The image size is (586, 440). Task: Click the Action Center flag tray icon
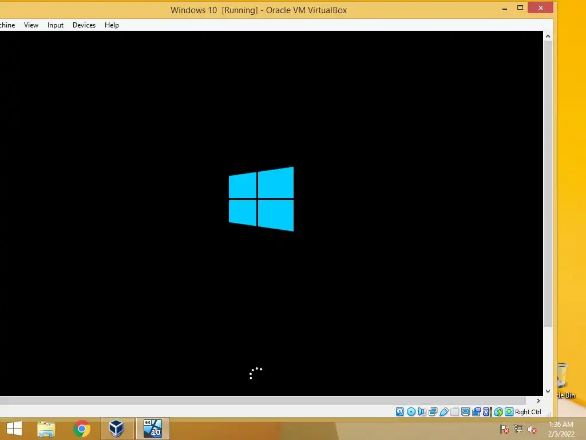[x=505, y=429]
